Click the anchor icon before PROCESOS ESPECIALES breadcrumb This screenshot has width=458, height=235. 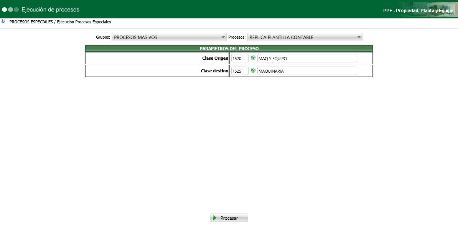pyautogui.click(x=3, y=21)
